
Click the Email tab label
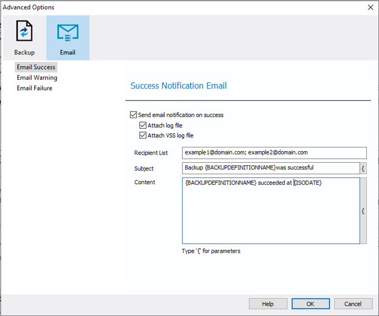(68, 52)
